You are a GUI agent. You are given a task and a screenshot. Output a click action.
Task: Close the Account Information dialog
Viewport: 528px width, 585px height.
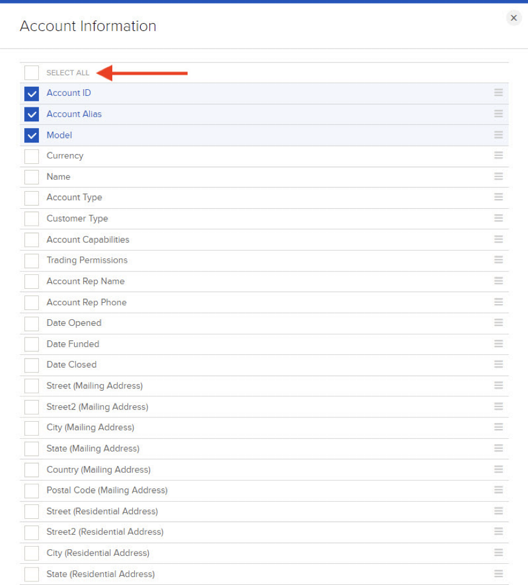514,18
